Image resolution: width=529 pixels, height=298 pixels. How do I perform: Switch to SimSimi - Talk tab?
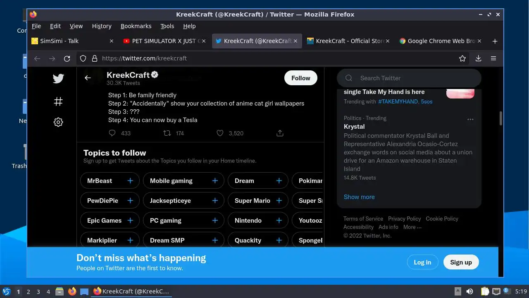pos(73,41)
